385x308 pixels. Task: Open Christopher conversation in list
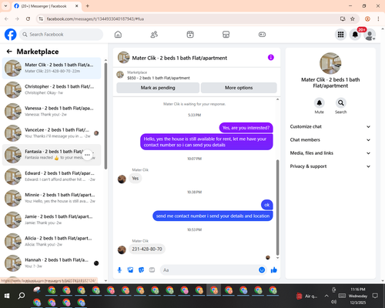click(x=52, y=89)
